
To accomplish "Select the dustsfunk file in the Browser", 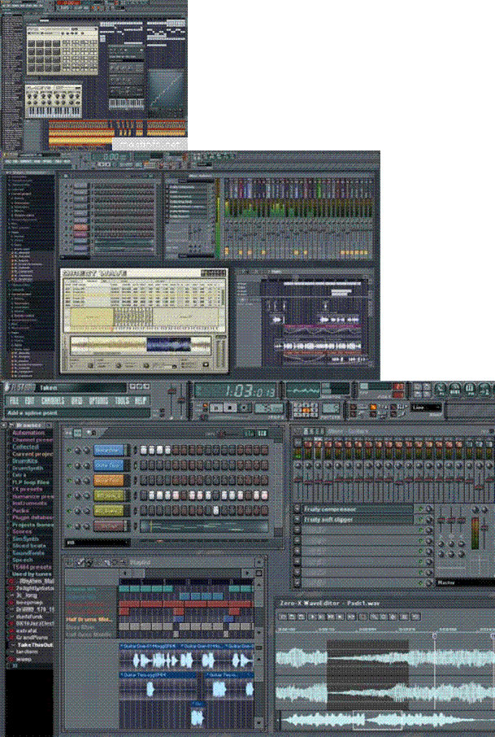I will click(x=29, y=617).
